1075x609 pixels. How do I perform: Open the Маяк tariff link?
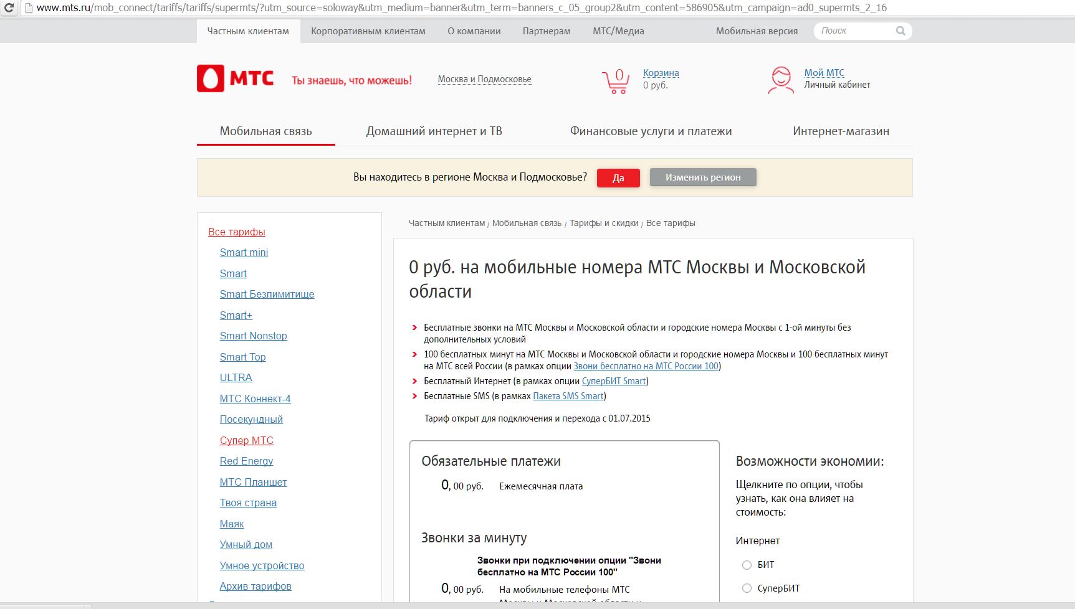point(232,524)
